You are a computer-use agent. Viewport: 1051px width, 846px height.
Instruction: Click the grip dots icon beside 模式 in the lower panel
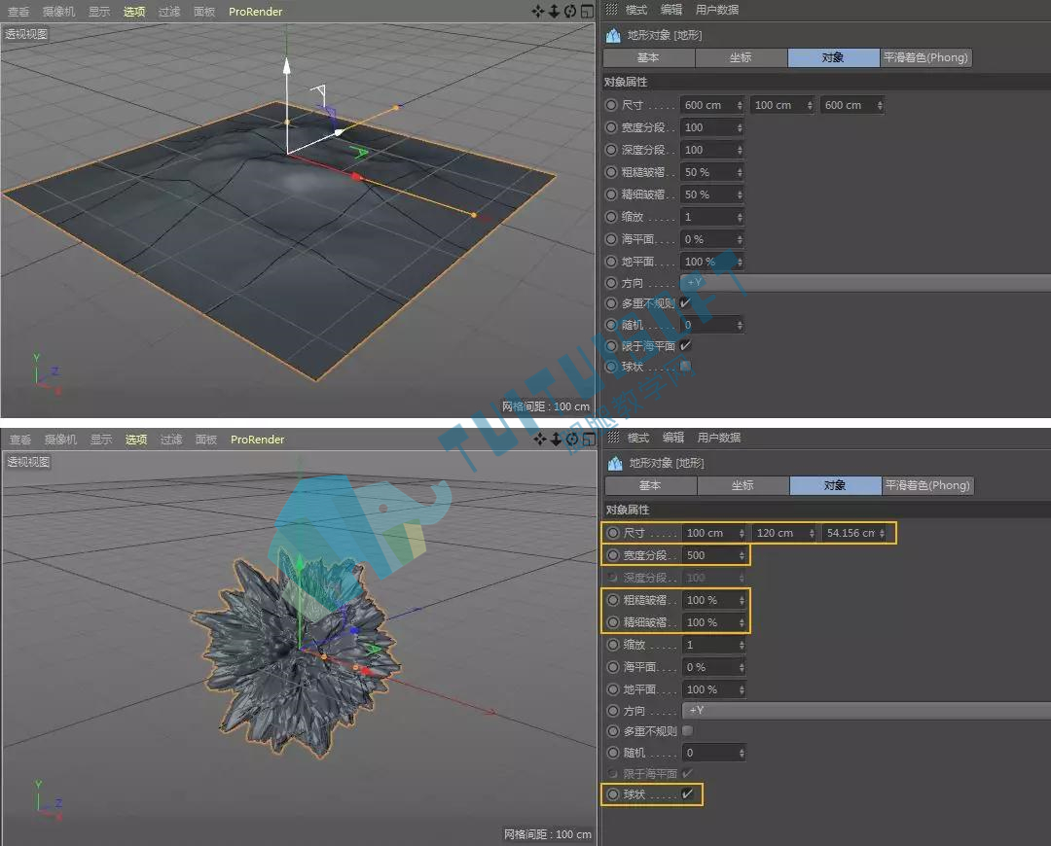pyautogui.click(x=613, y=438)
